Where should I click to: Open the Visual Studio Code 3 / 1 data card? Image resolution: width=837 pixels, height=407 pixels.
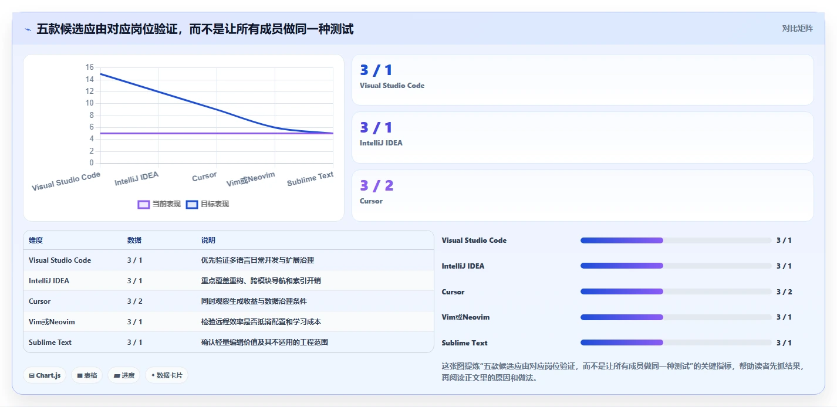point(582,80)
